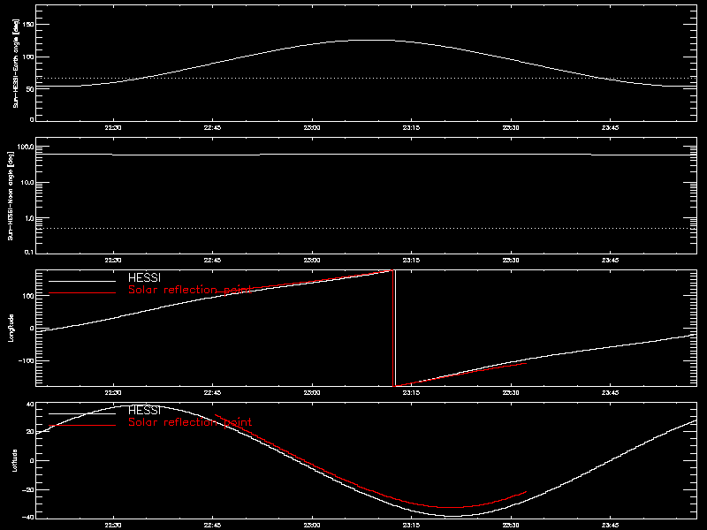Click '-20' tick on the Latitude axis
Viewport: 707px width, 530px height.
(x=28, y=490)
